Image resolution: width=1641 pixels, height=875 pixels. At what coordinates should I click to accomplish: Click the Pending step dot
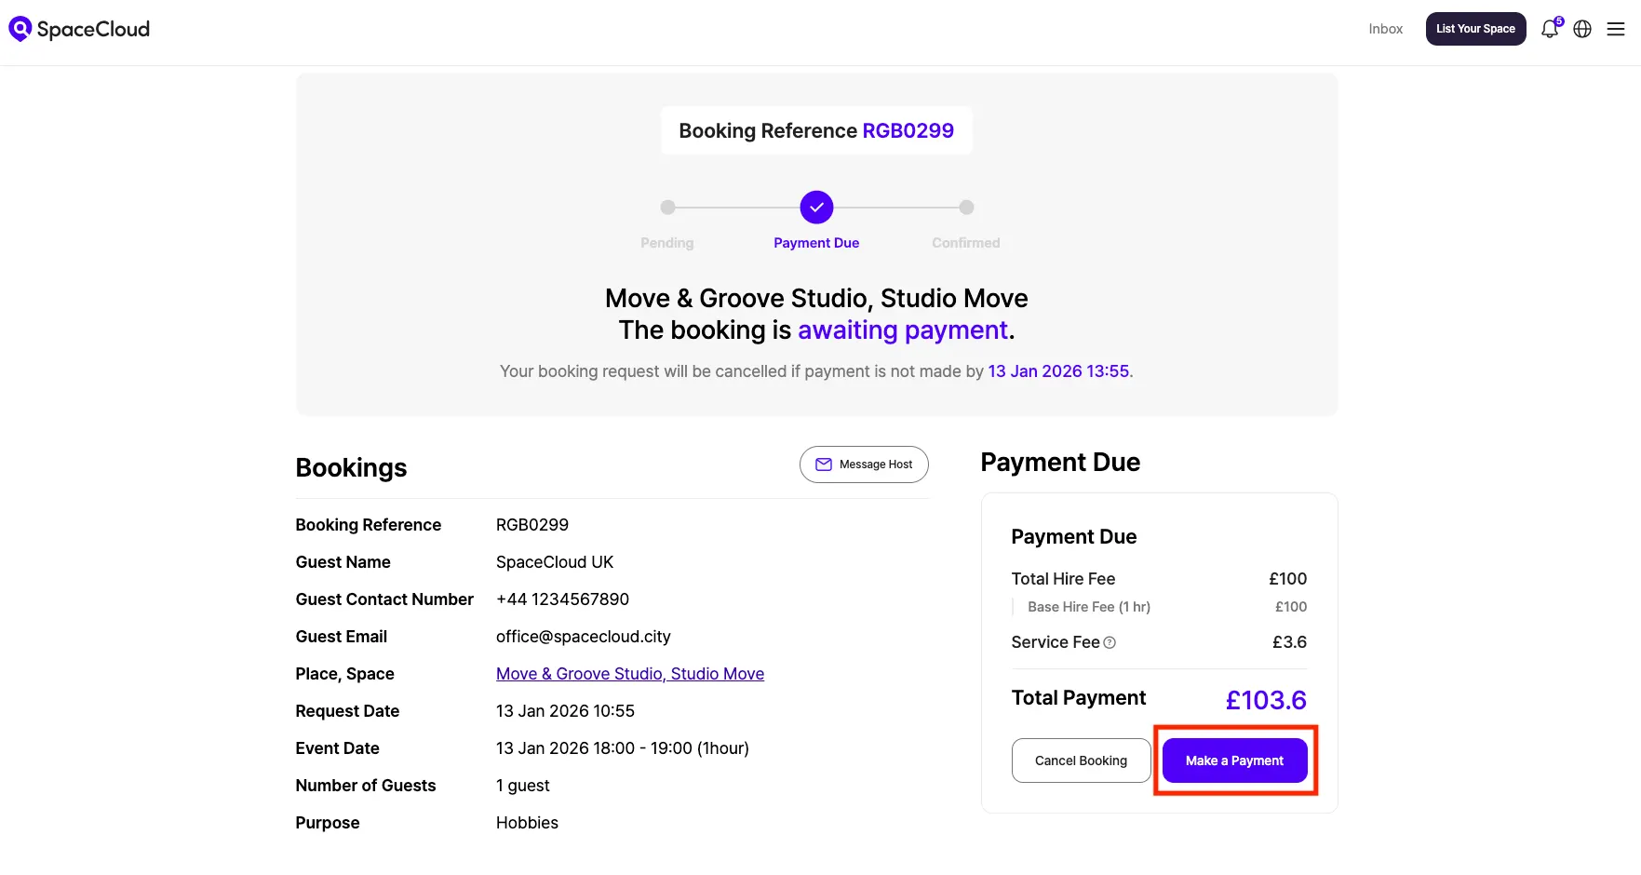[667, 207]
